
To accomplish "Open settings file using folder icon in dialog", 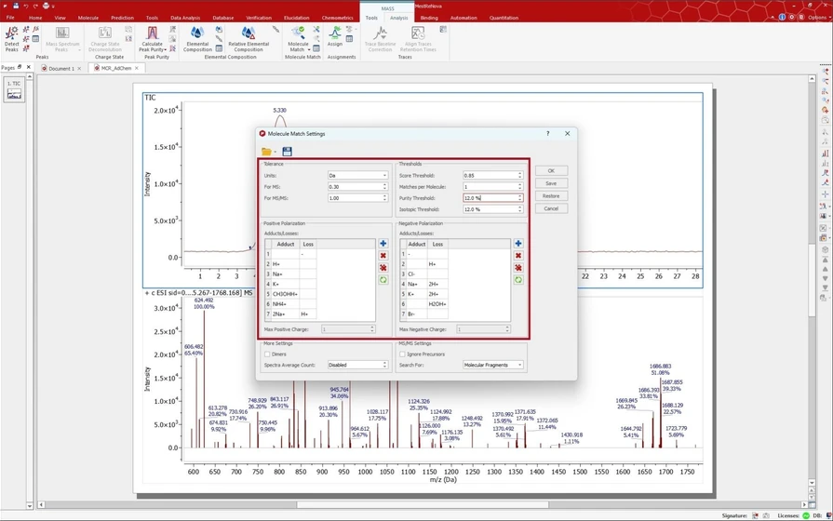I will [x=266, y=152].
